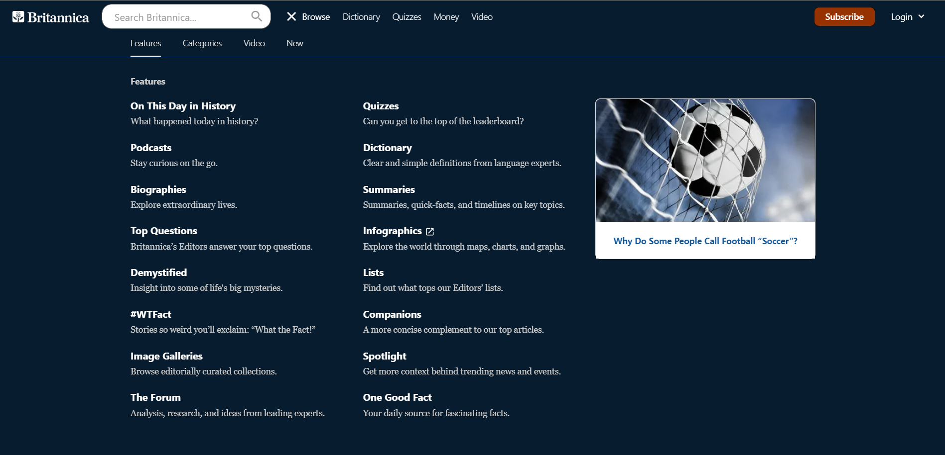Open the New tab in Browse menu
The image size is (945, 455).
[294, 43]
